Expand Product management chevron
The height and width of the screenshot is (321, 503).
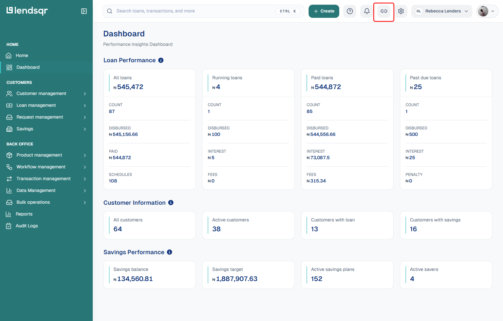[85, 155]
